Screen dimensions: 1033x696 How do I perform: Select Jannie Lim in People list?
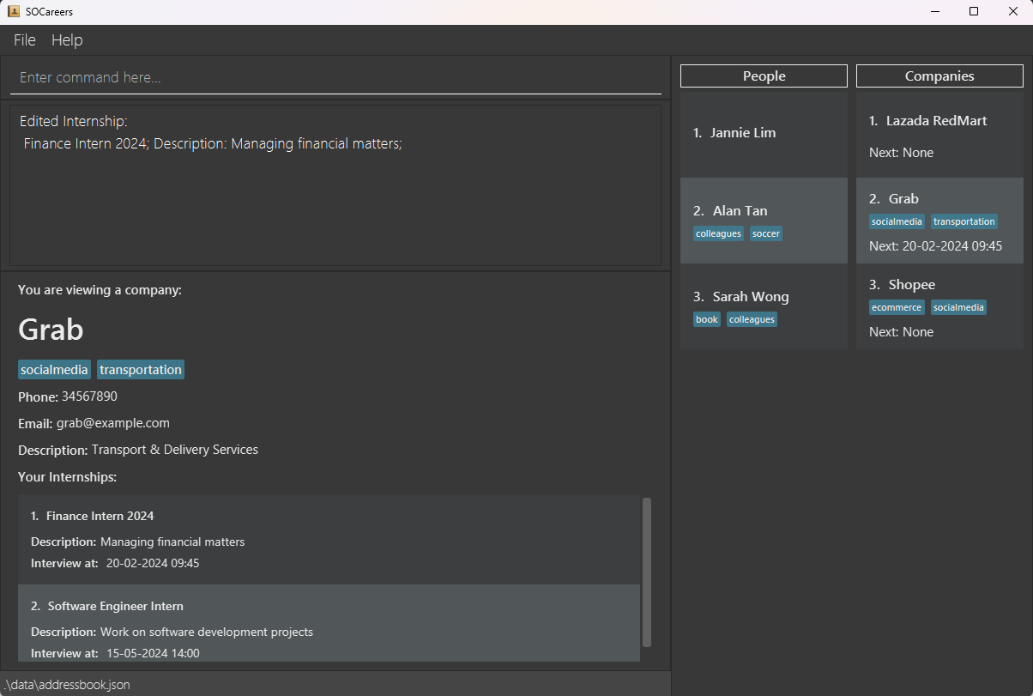(764, 133)
